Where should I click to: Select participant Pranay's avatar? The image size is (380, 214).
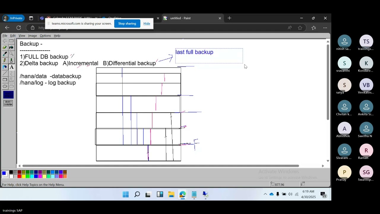point(344,172)
